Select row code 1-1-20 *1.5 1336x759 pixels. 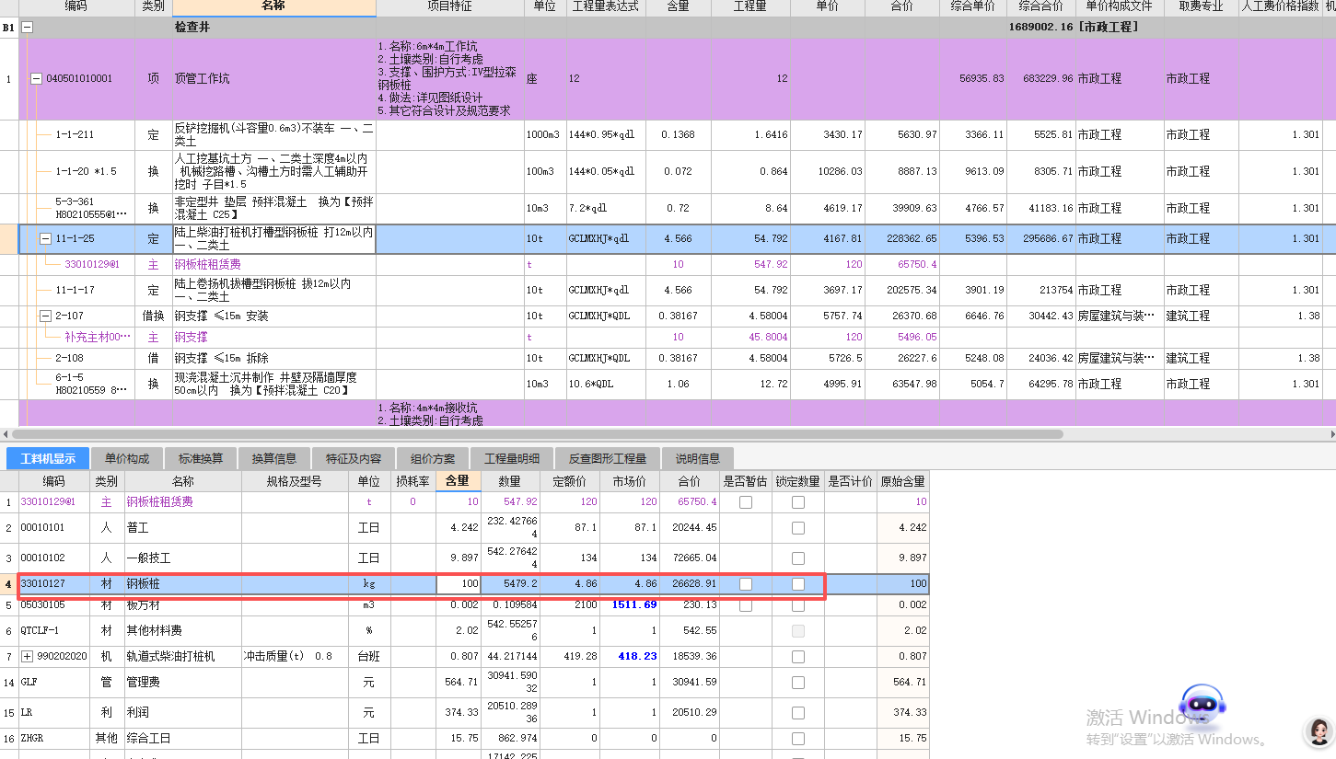pos(86,172)
